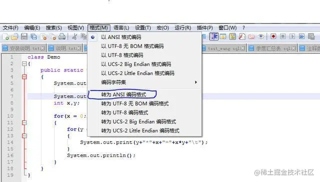This screenshot has width=320, height=182.
Task: Open the 文件(F) menu
Action: [10, 27]
